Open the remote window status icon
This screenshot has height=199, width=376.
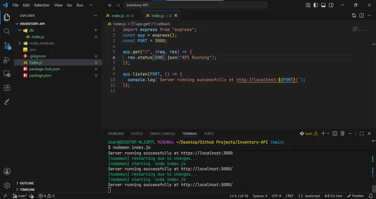5,196
